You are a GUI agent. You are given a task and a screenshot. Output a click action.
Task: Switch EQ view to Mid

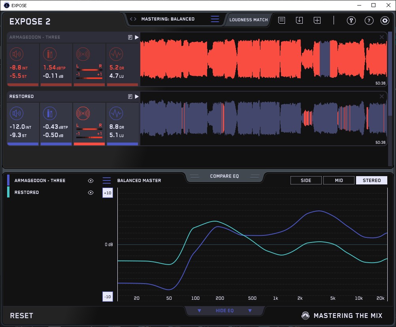tap(339, 180)
